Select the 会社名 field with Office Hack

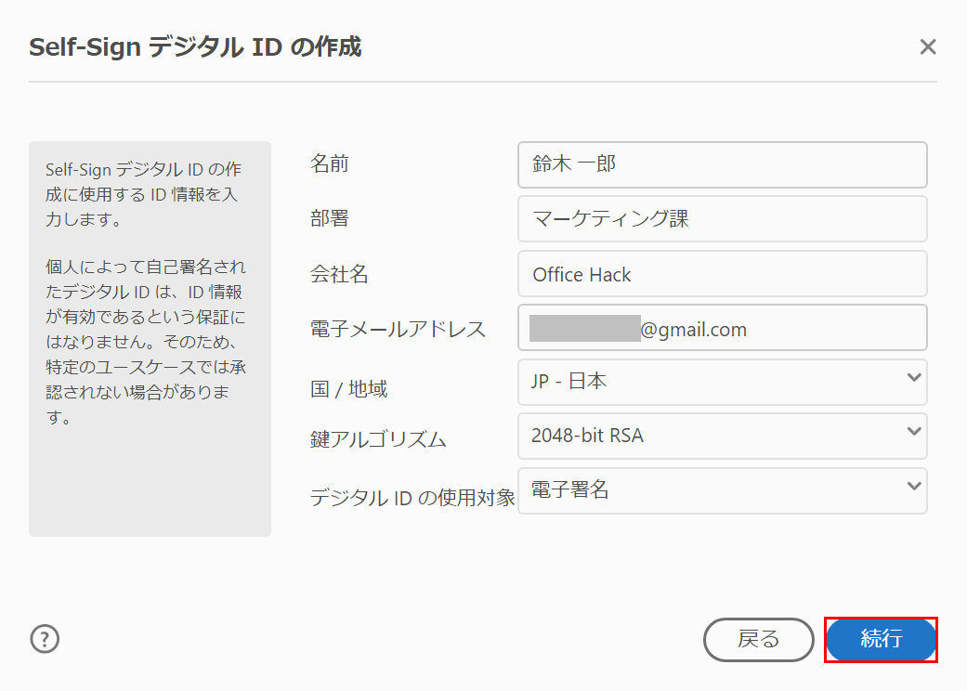coord(722,274)
